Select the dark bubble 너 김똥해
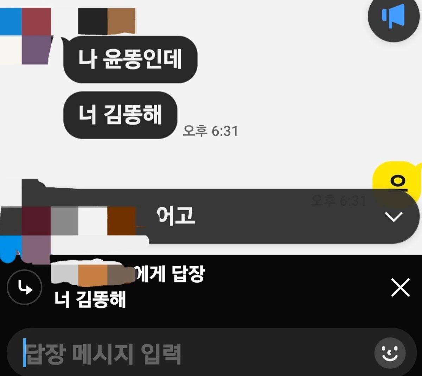 pyautogui.click(x=120, y=115)
